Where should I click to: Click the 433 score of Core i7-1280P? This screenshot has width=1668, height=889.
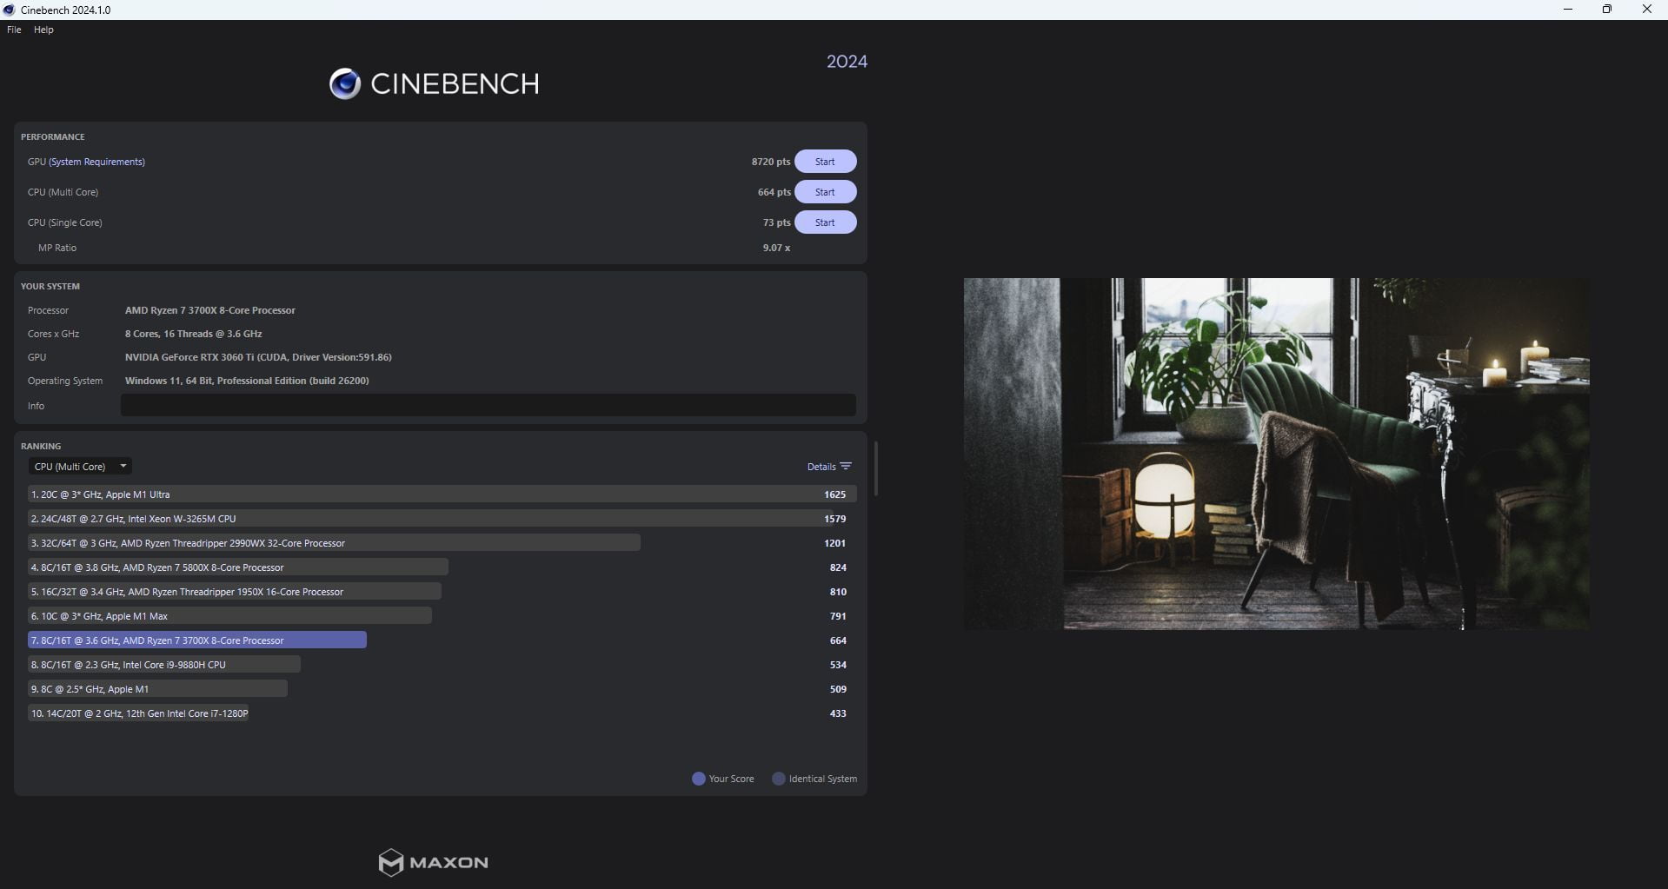click(x=838, y=713)
